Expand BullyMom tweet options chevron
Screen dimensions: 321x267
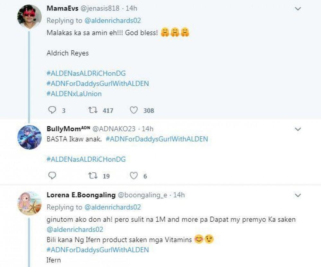coord(298,129)
